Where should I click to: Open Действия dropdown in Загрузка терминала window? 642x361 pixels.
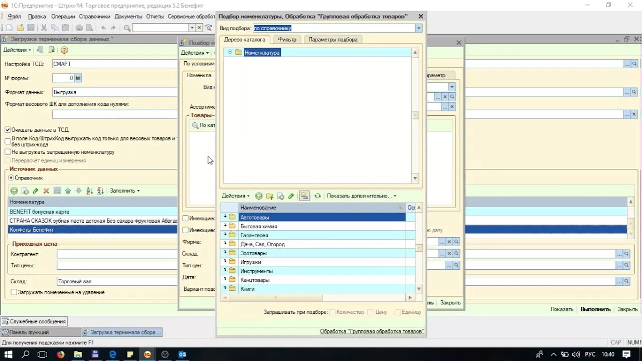[x=17, y=50]
